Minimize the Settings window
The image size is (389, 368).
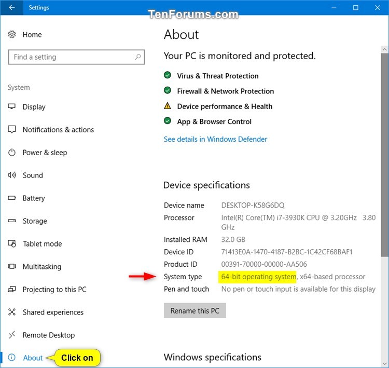click(334, 8)
